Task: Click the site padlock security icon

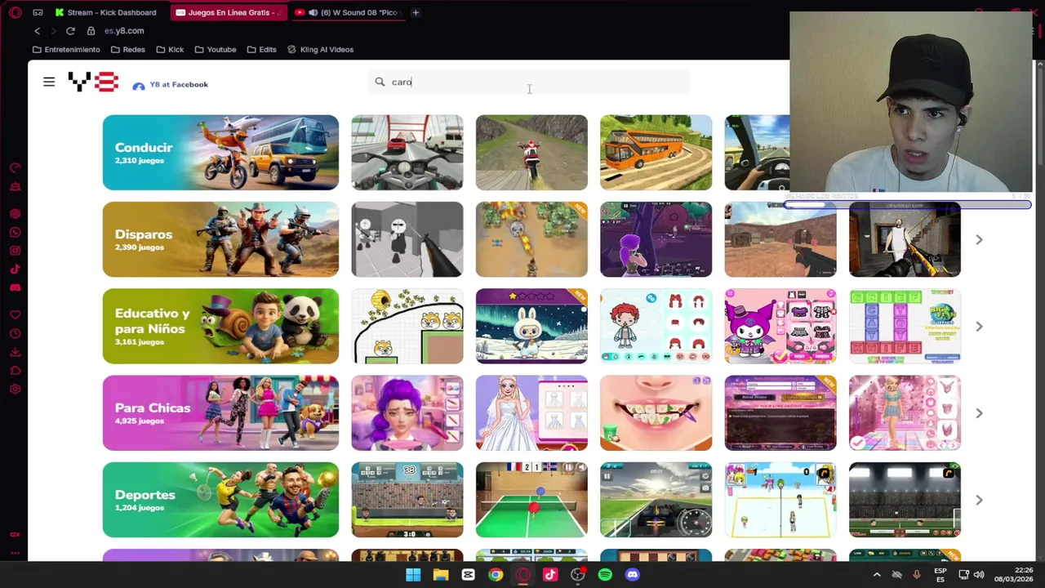Action: point(91,31)
